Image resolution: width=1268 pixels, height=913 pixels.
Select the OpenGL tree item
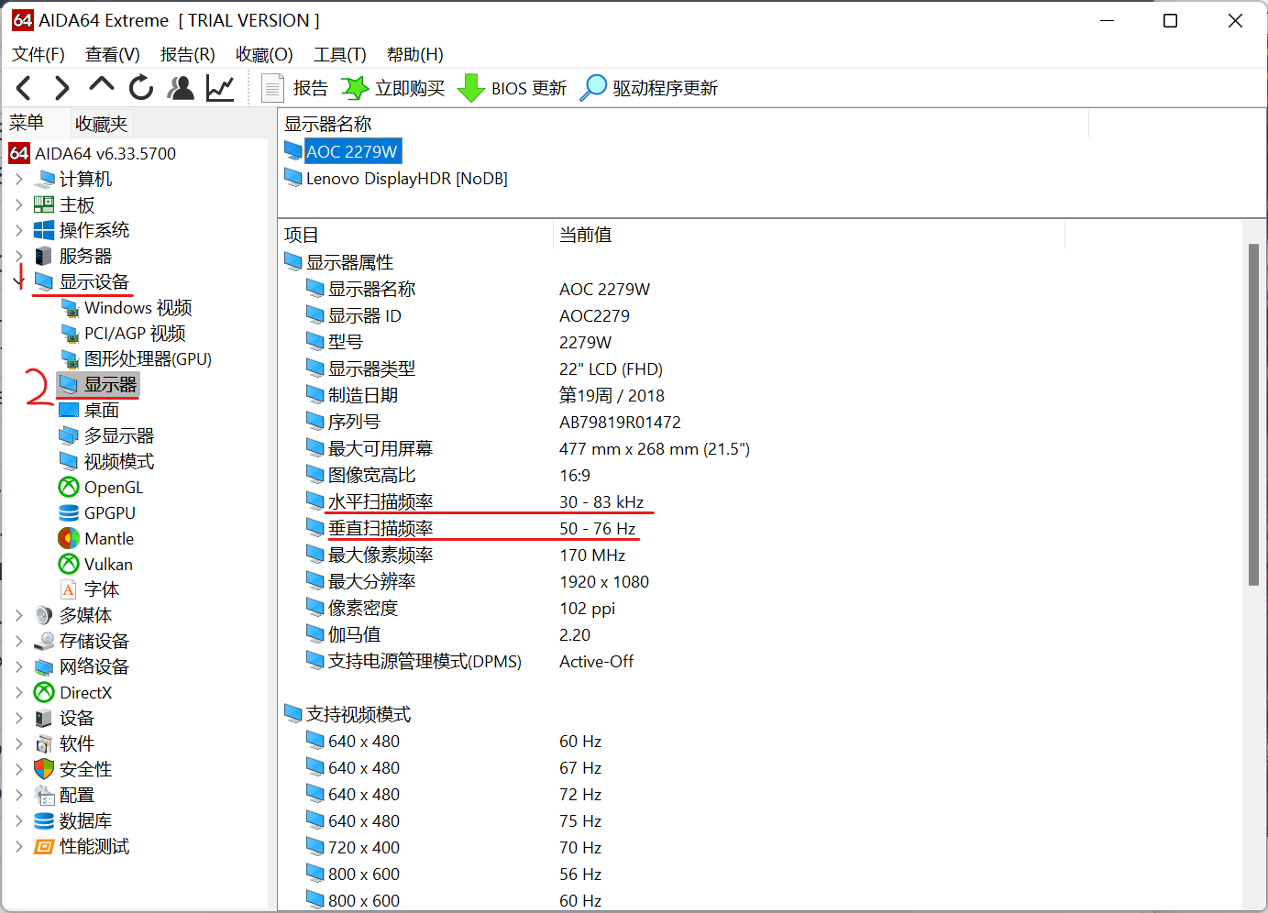(x=113, y=488)
